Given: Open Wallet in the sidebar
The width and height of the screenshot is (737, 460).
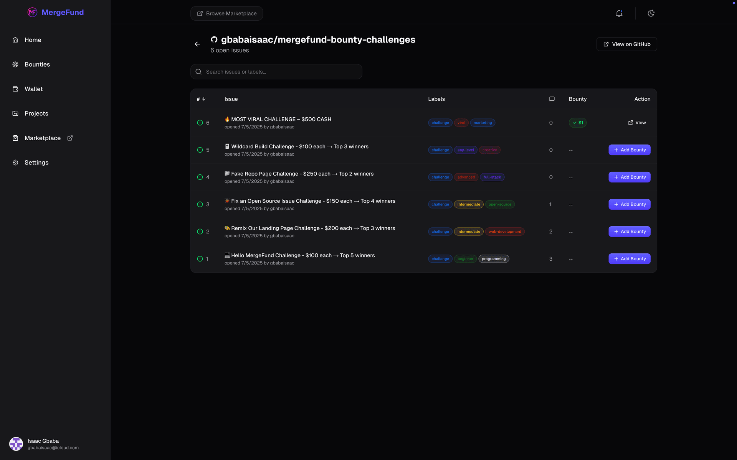Looking at the screenshot, I should coord(33,89).
